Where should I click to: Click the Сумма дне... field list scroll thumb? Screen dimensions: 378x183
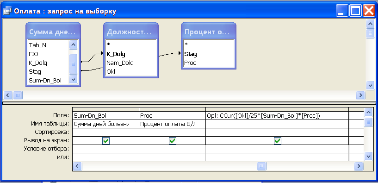point(73,64)
